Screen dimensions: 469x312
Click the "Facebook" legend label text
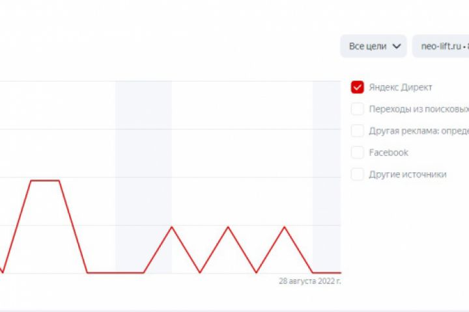coord(388,153)
